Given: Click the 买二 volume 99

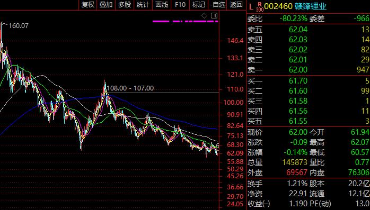Looking at the screenshot, I should point(365,91).
